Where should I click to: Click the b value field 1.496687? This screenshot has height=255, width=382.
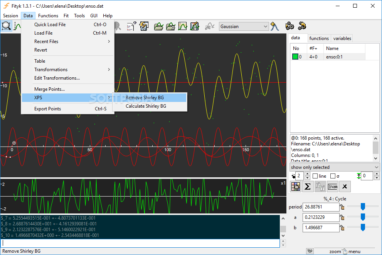tap(321, 228)
